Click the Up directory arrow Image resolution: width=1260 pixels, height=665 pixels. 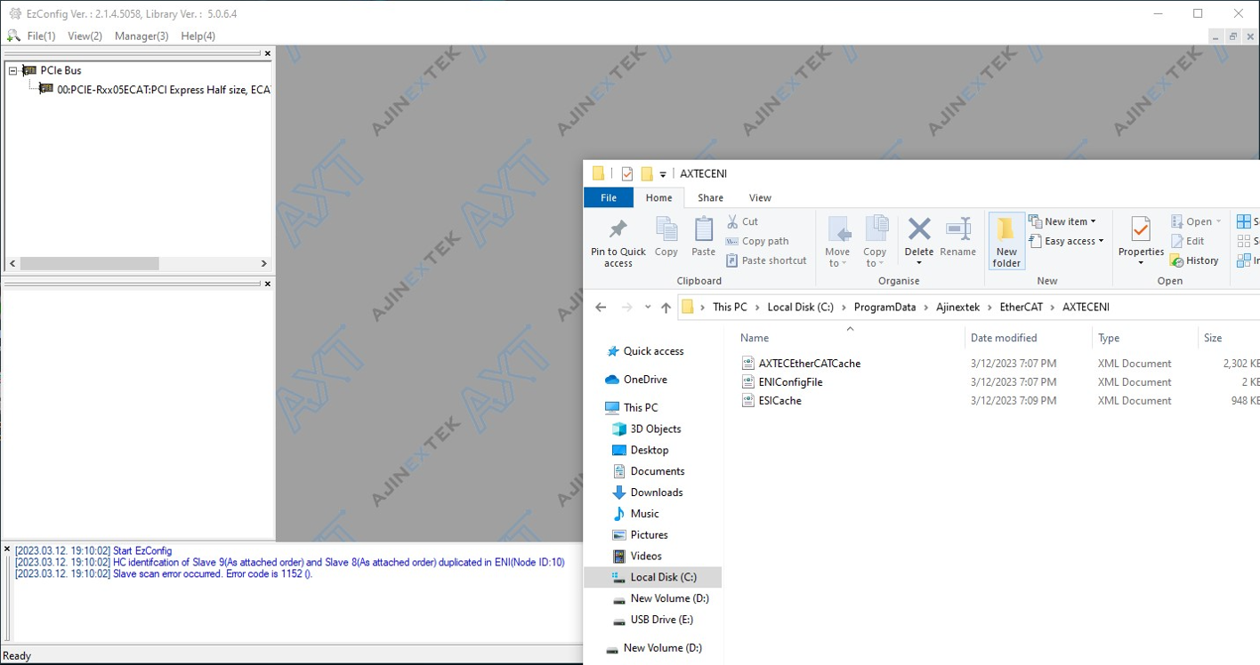click(666, 308)
